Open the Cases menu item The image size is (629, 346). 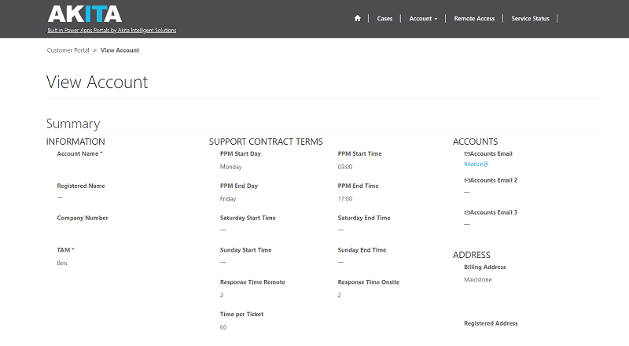384,18
